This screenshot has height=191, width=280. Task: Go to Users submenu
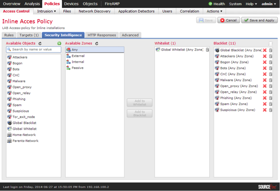167,11
